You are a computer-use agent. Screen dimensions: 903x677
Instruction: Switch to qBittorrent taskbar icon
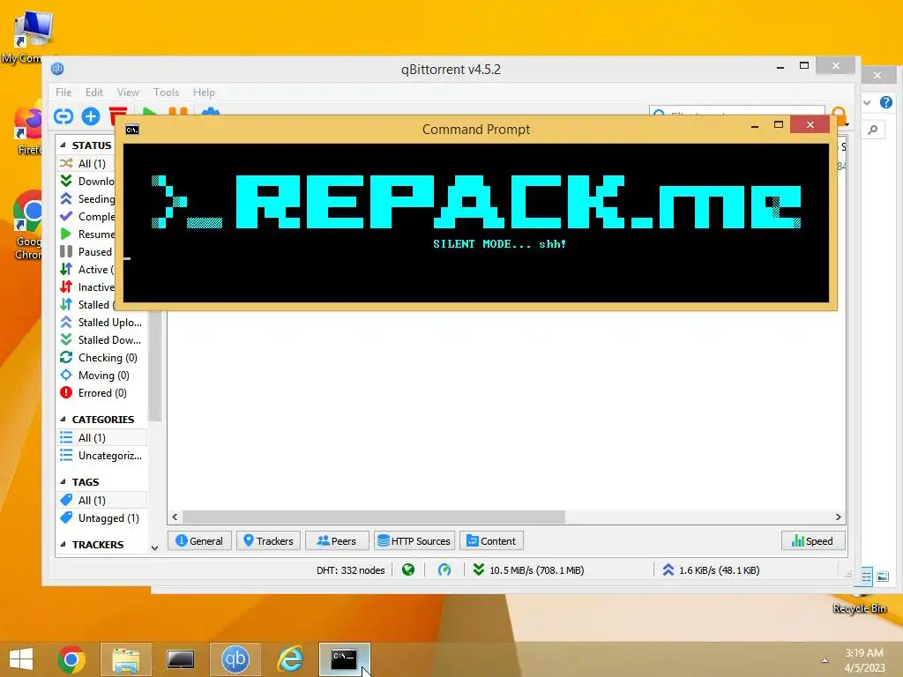click(235, 659)
